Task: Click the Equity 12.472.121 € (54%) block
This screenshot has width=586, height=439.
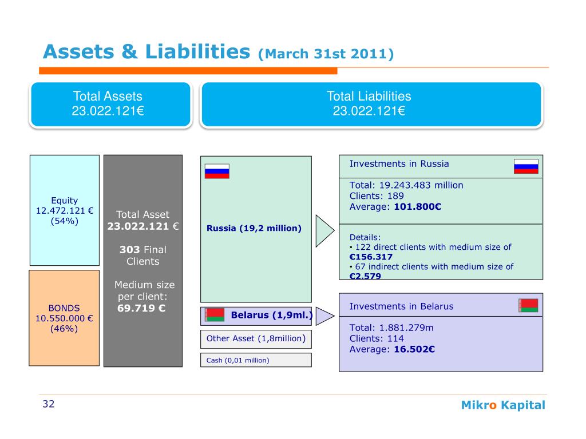Action: coord(65,210)
